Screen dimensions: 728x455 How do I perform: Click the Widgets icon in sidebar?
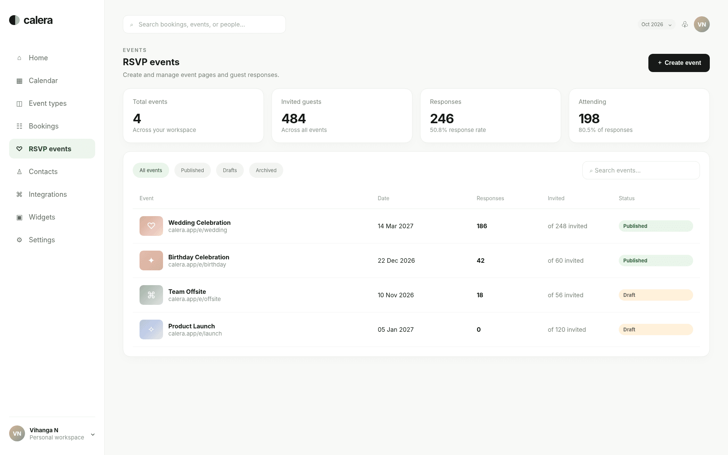coord(19,217)
